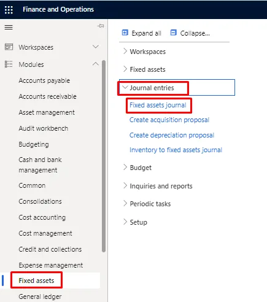Expand the Setup group chevron
Image resolution: width=267 pixels, height=302 pixels.
point(125,222)
